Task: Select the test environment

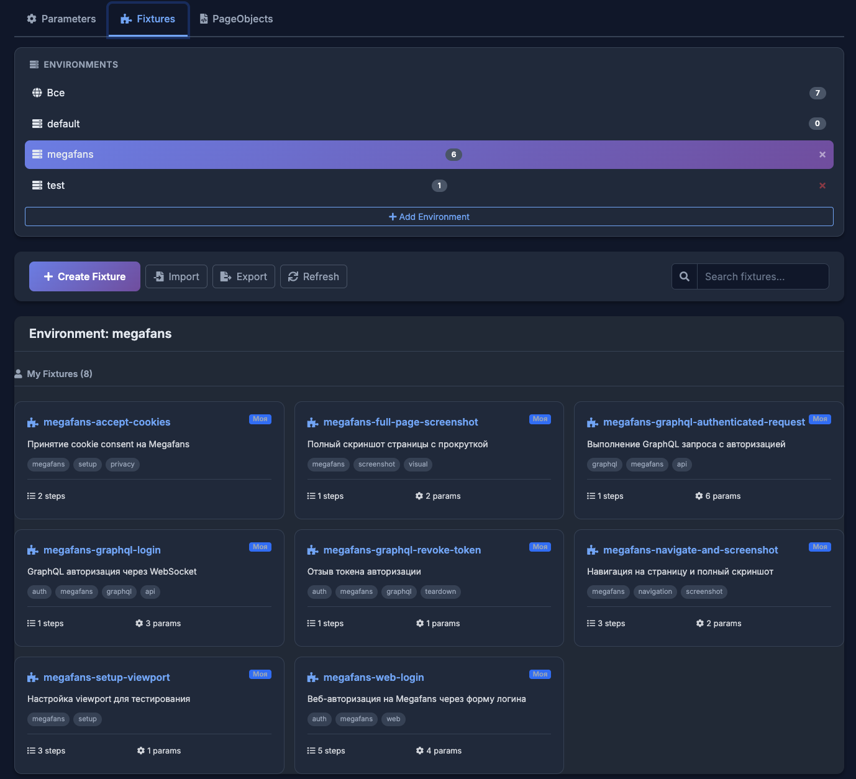Action: [x=56, y=186]
